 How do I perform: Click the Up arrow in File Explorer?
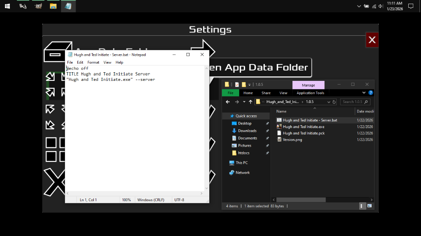(250, 102)
